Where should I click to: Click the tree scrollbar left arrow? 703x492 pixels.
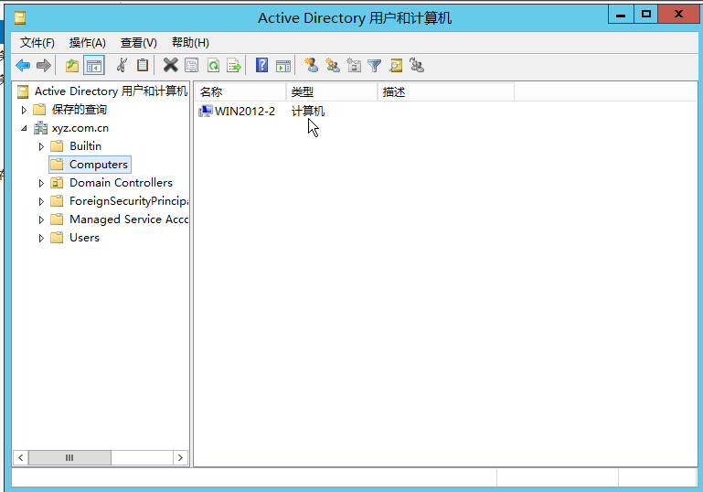pos(21,457)
